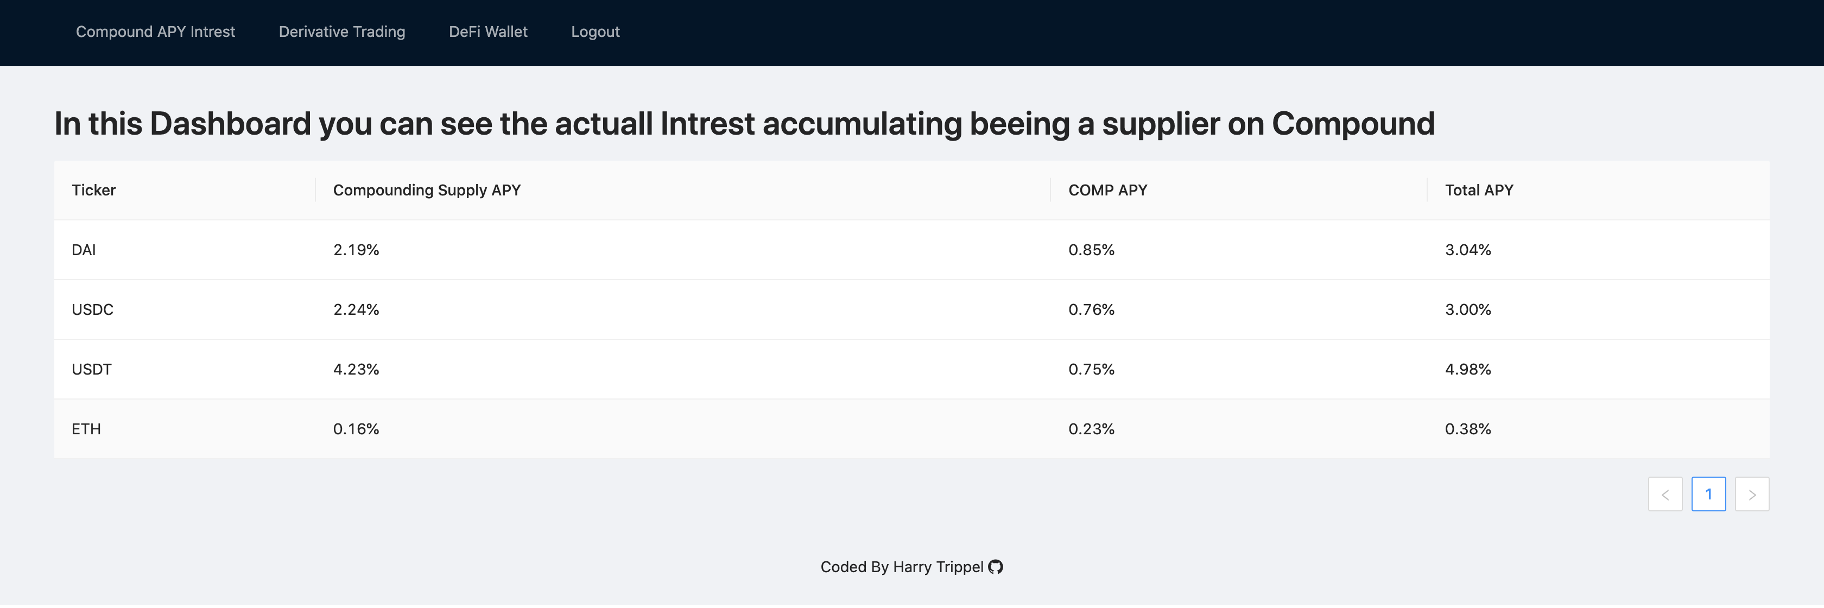Select the USDC row ticker cell
The height and width of the screenshot is (608, 1824).
[x=185, y=309]
